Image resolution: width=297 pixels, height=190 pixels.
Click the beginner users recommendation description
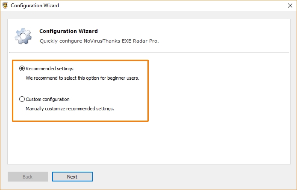pos(82,78)
